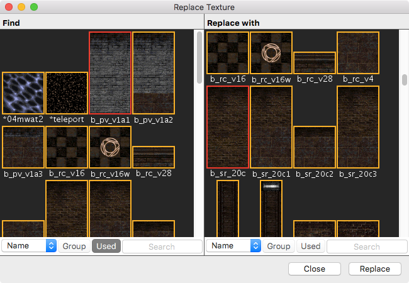Screen dimensions: 409x283
Task: Select the *04mwat2 texture in Find panel
Action: (23, 92)
